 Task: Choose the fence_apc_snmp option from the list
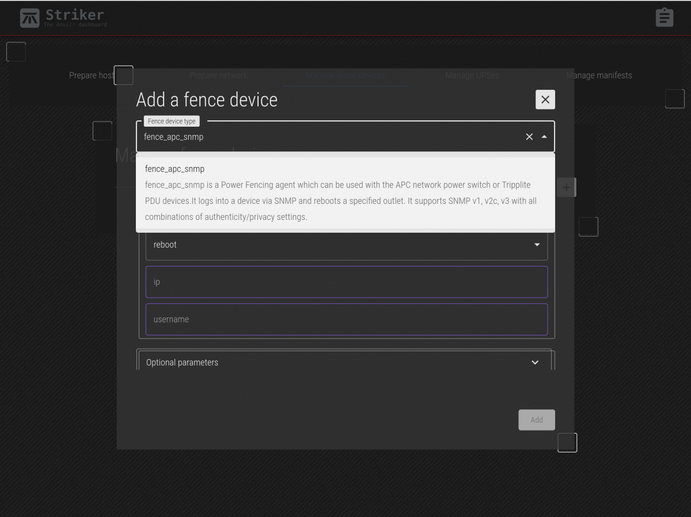[x=345, y=192]
